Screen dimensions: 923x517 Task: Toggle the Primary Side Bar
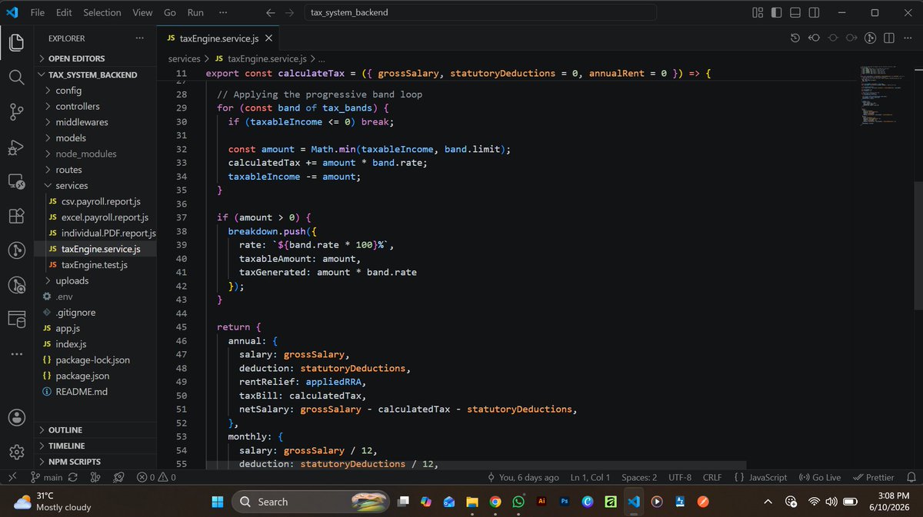pos(777,12)
